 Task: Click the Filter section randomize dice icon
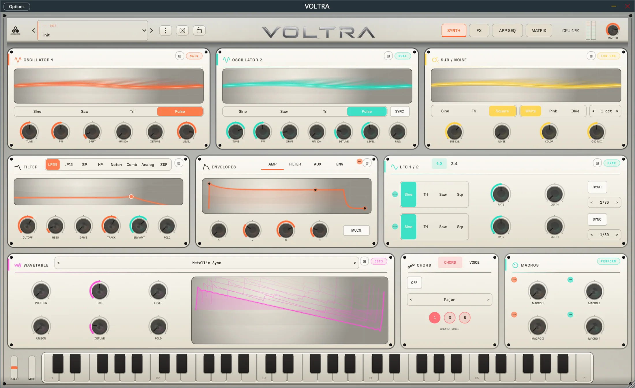tap(179, 163)
